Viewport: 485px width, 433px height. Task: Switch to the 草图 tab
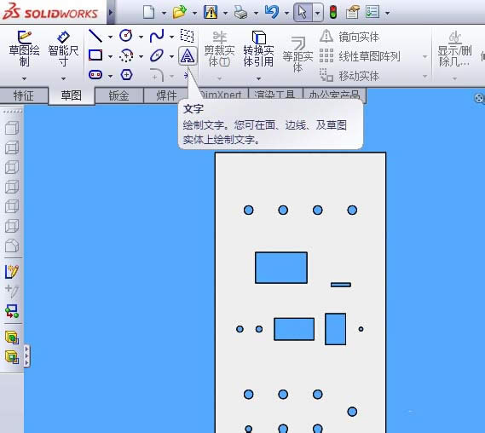[71, 95]
